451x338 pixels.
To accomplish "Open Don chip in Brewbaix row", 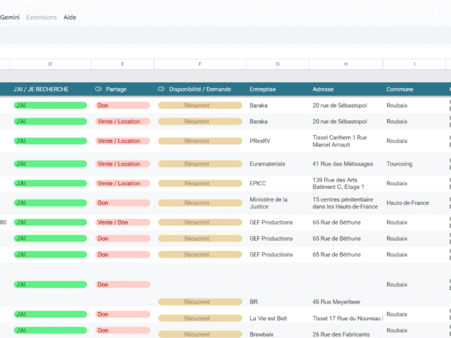I will [123, 330].
